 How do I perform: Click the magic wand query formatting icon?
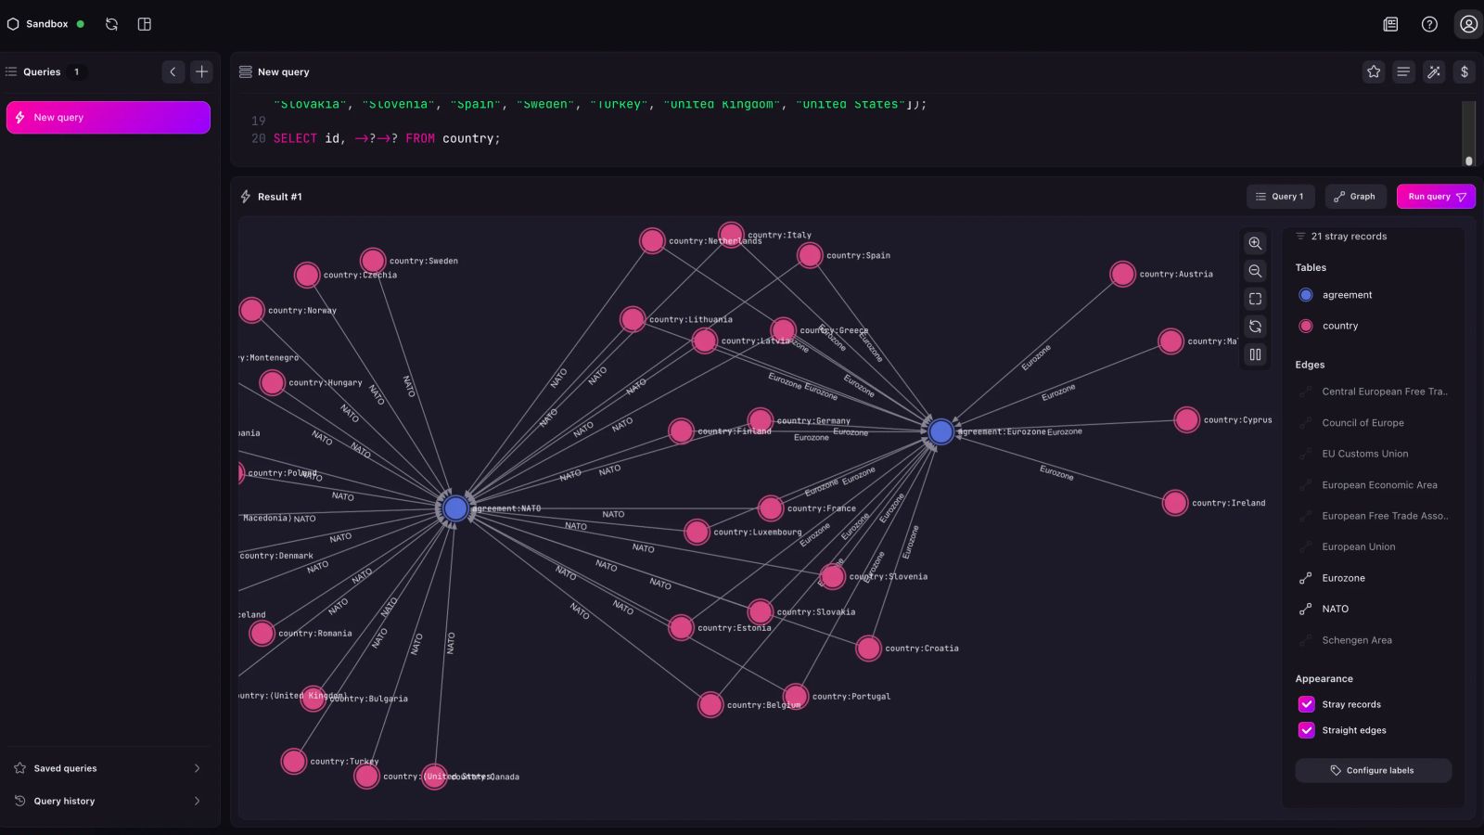tap(1434, 71)
